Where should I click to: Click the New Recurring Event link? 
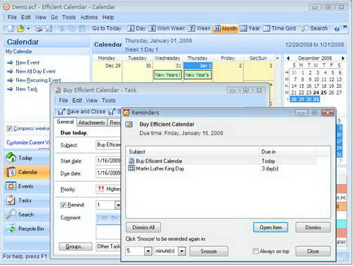pos(38,80)
